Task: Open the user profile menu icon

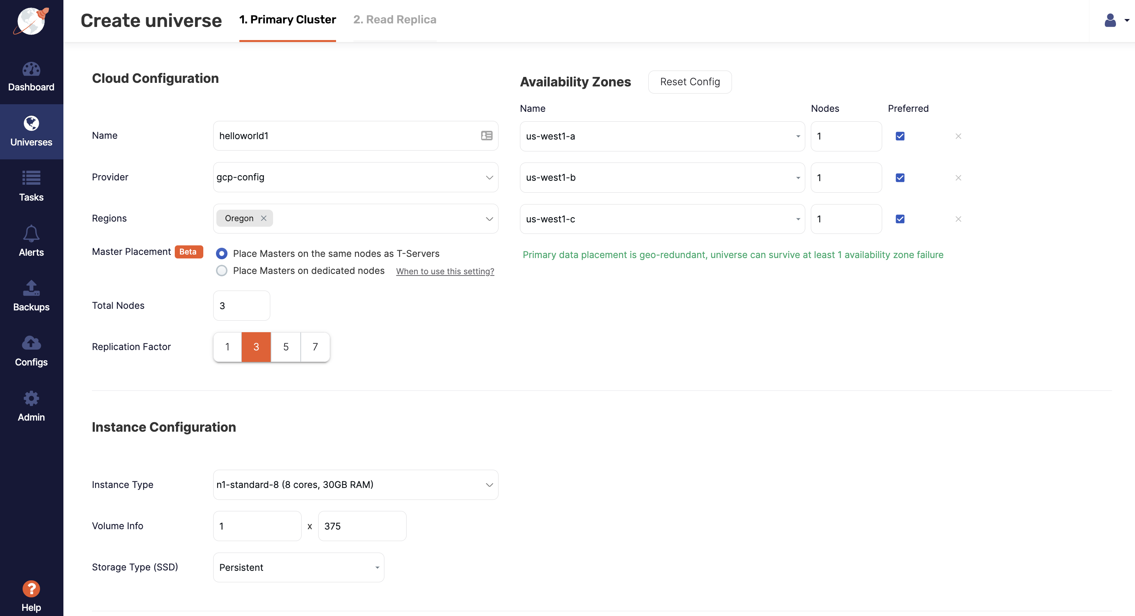Action: (x=1110, y=20)
